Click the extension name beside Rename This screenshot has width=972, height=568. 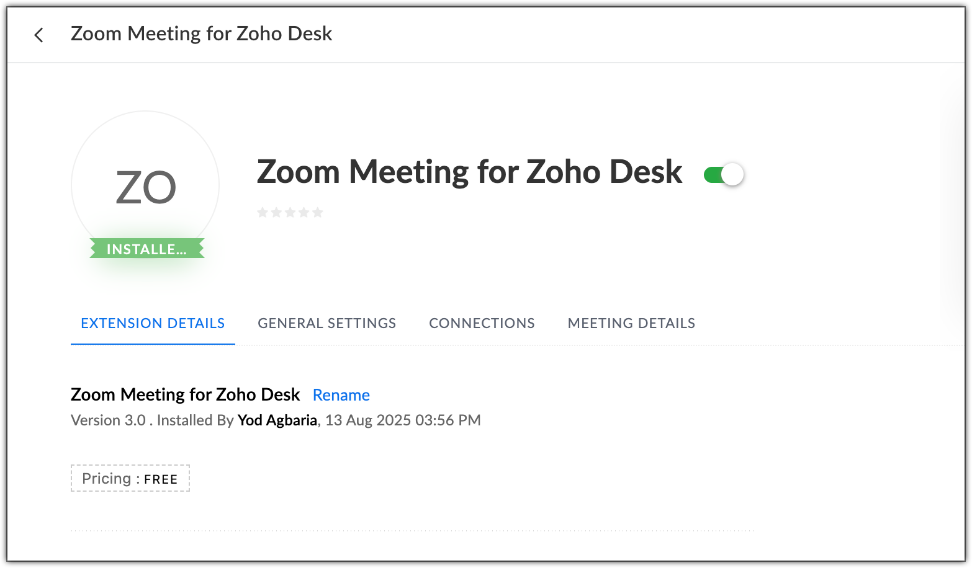(185, 394)
